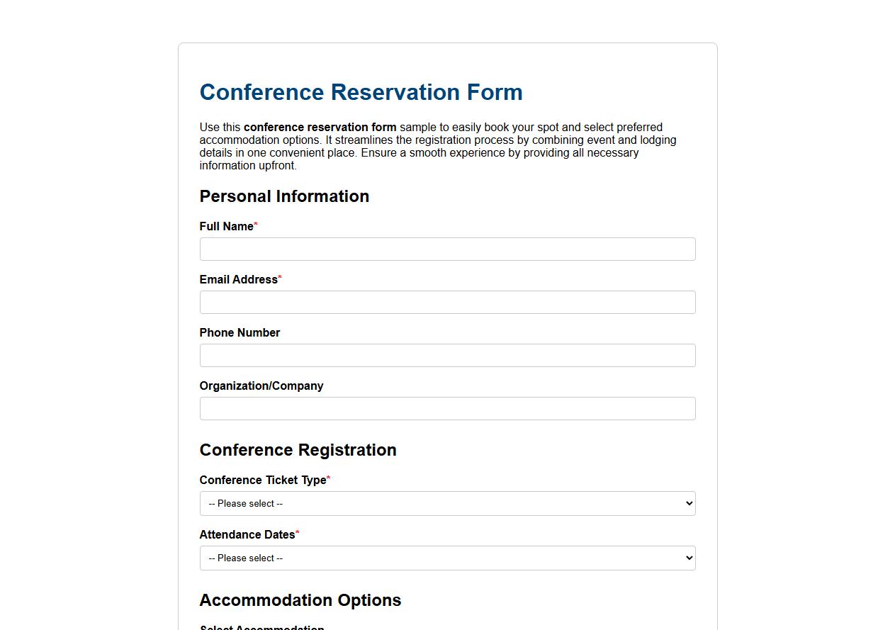Image resolution: width=895 pixels, height=630 pixels.
Task: Click the Attendance Dates label
Action: click(x=246, y=534)
